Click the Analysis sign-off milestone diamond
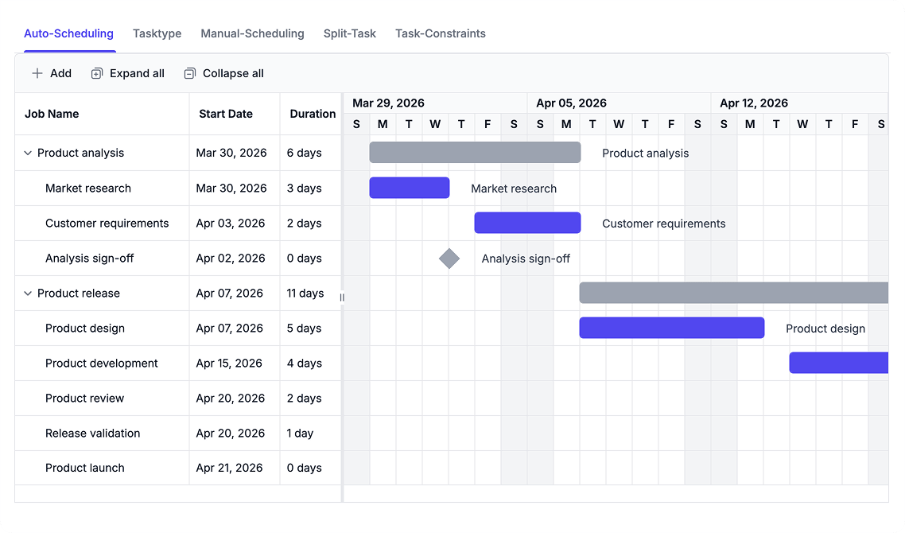Screen dimensions: 905x533 click(449, 258)
